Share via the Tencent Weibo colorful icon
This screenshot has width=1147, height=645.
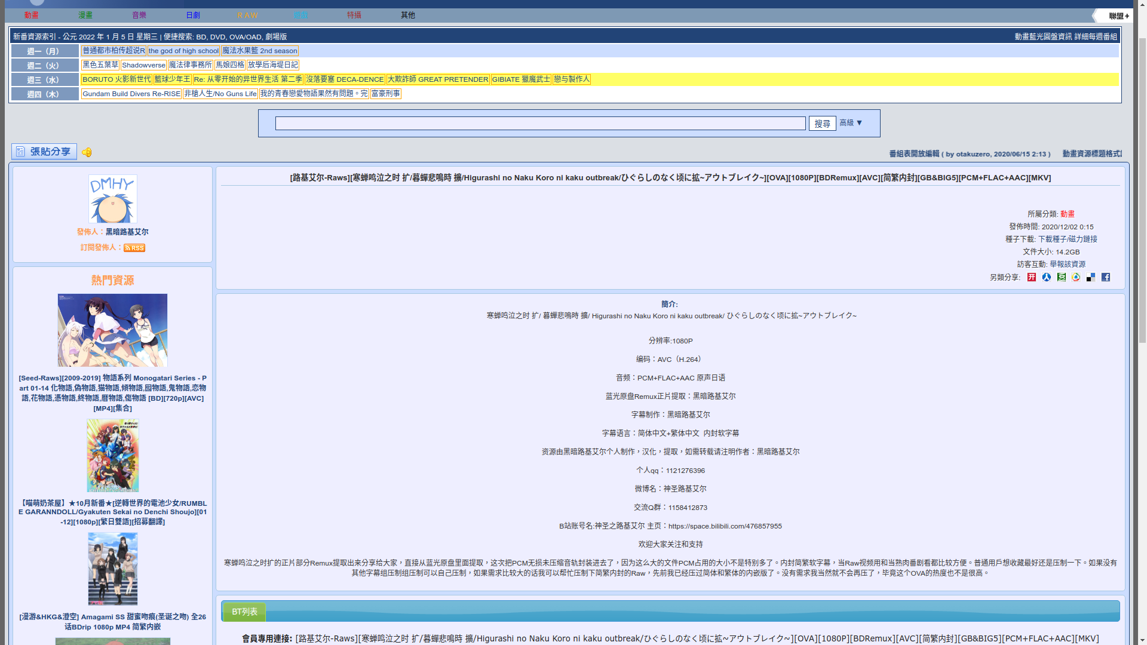click(1076, 277)
